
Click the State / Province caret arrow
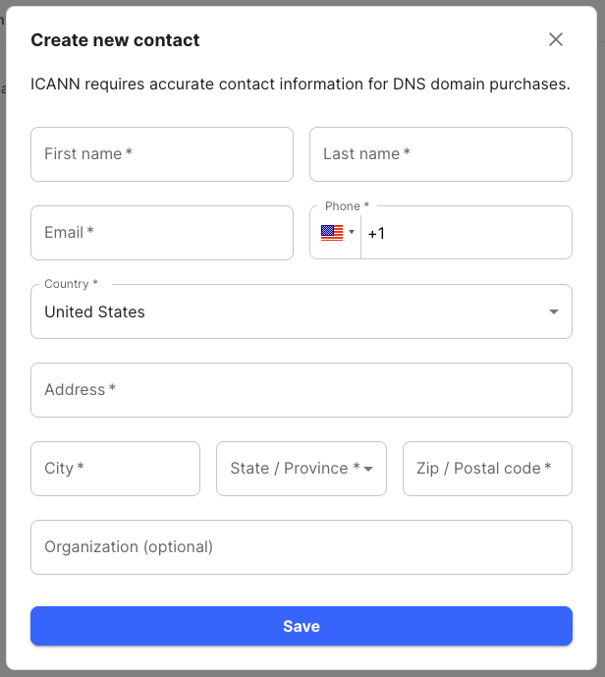point(368,469)
